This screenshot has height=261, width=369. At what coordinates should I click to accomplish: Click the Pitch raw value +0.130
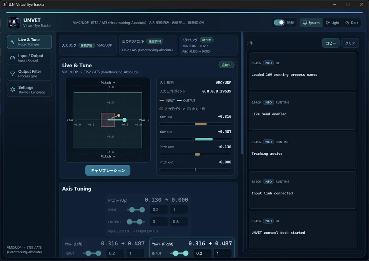224,147
